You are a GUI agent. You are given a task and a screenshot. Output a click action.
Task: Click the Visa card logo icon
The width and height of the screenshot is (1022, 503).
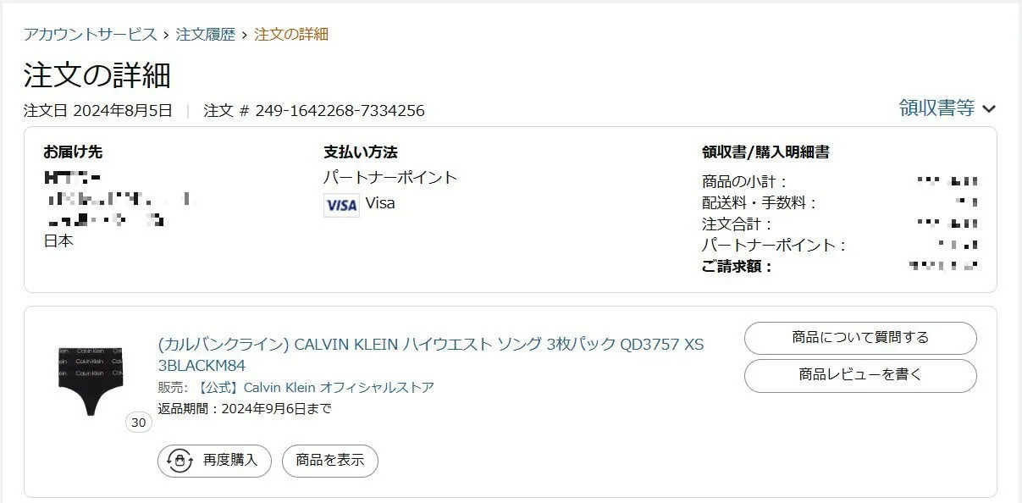(x=341, y=205)
